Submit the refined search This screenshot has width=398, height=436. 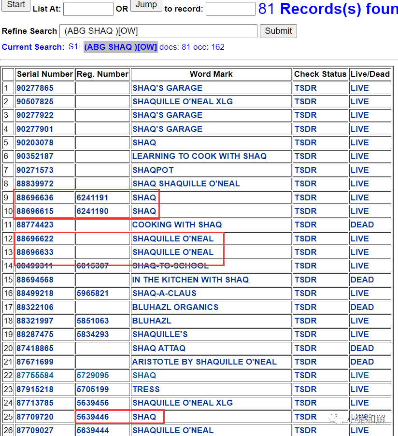point(278,31)
